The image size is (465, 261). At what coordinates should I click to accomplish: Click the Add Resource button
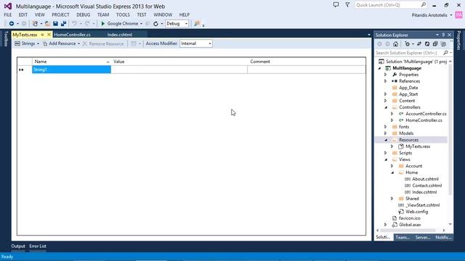point(60,43)
